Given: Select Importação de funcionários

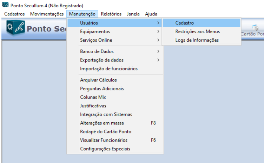Looking at the screenshot, I should click(109, 69).
